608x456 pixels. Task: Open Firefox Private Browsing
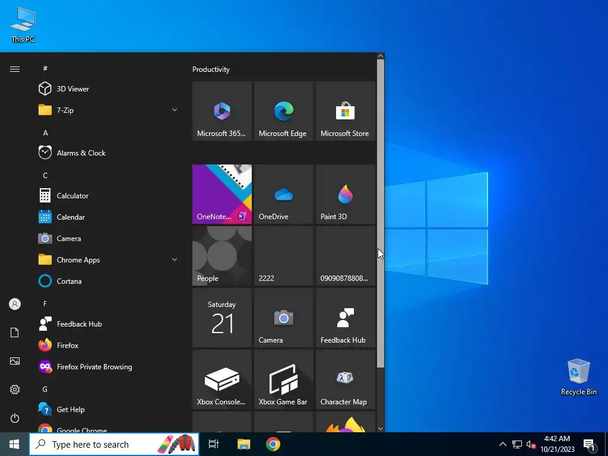click(x=109, y=366)
